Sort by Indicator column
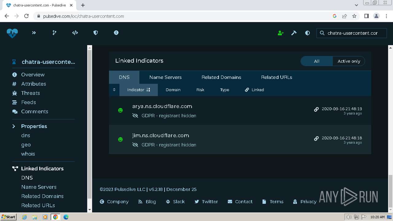393x221 pixels. pos(138,90)
